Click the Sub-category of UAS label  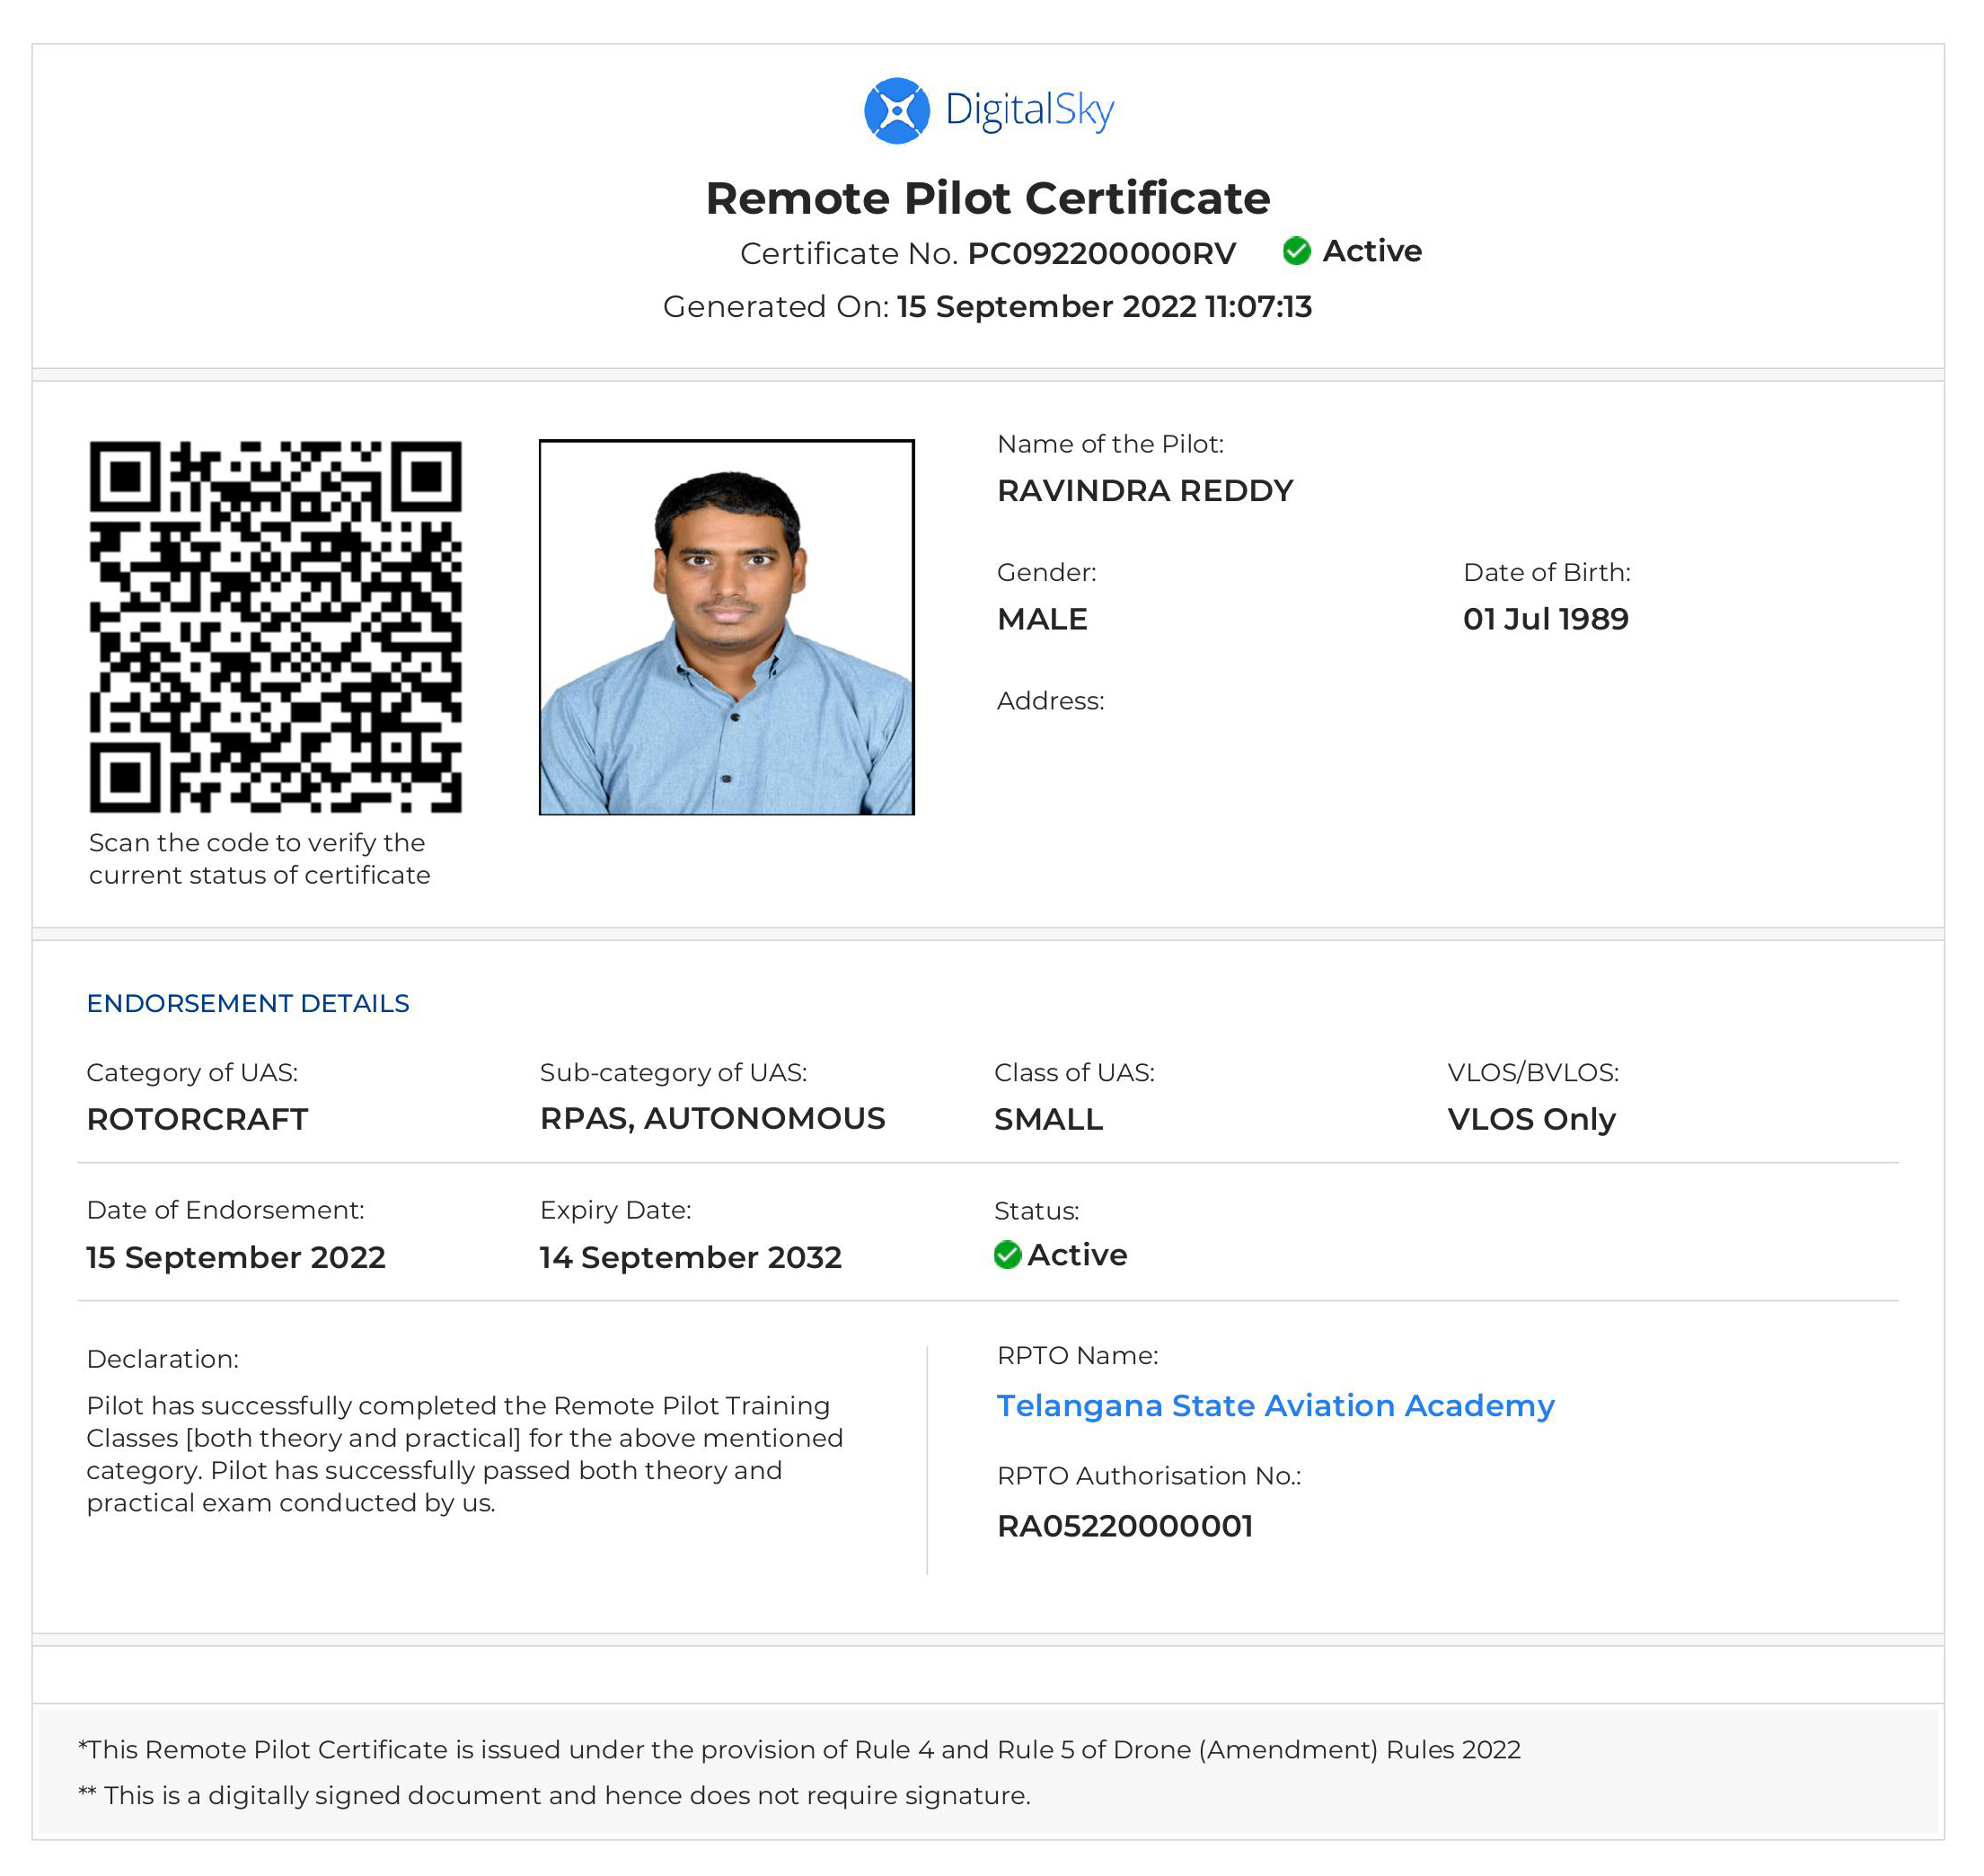(x=674, y=1073)
